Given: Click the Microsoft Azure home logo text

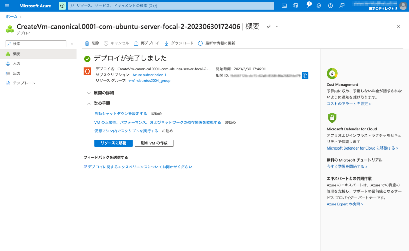Looking at the screenshot, I should click(35, 6).
